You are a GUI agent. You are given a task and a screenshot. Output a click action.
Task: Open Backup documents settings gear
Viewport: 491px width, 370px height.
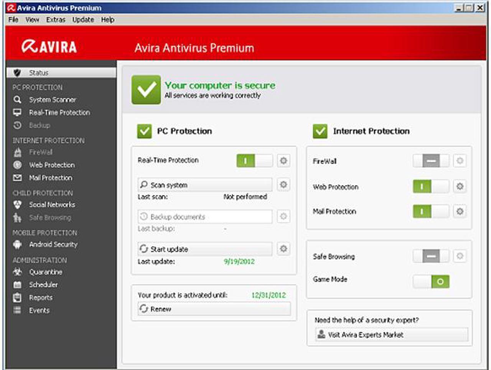click(283, 216)
